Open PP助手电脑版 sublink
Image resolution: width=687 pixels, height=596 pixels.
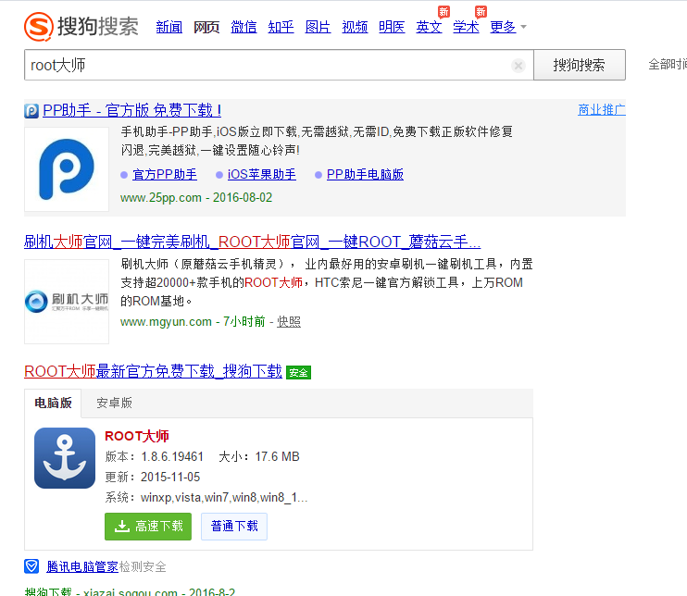tap(365, 175)
